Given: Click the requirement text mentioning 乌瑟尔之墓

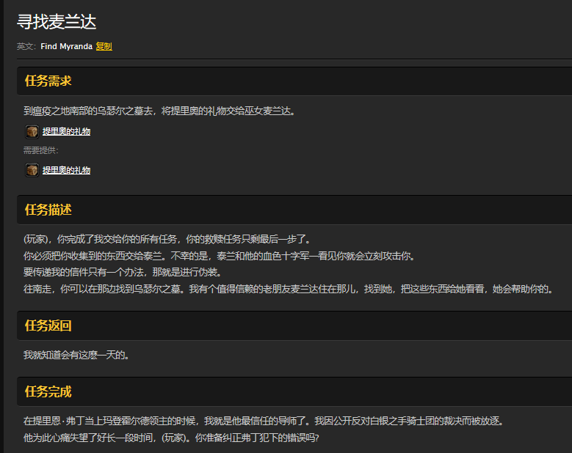Looking at the screenshot, I should (x=159, y=111).
